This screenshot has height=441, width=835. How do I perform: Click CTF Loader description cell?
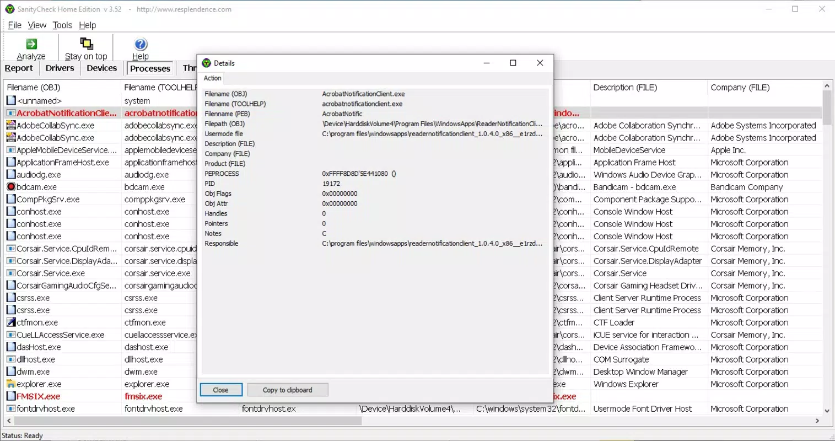pos(614,322)
